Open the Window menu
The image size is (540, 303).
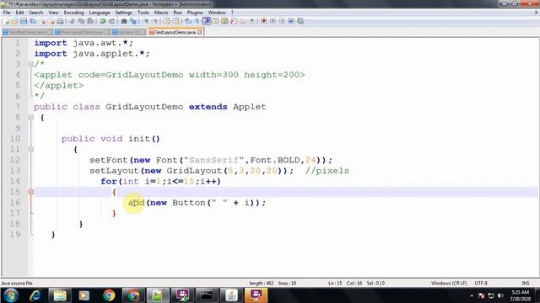[217, 13]
